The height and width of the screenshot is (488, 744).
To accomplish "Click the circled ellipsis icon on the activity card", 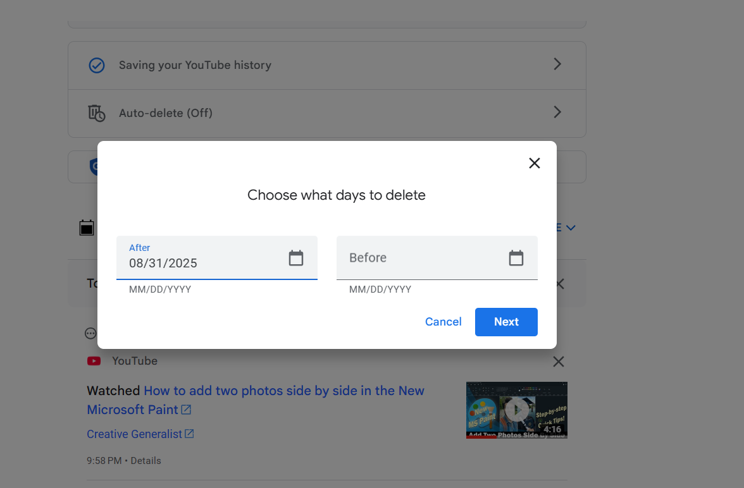I will click(x=90, y=333).
